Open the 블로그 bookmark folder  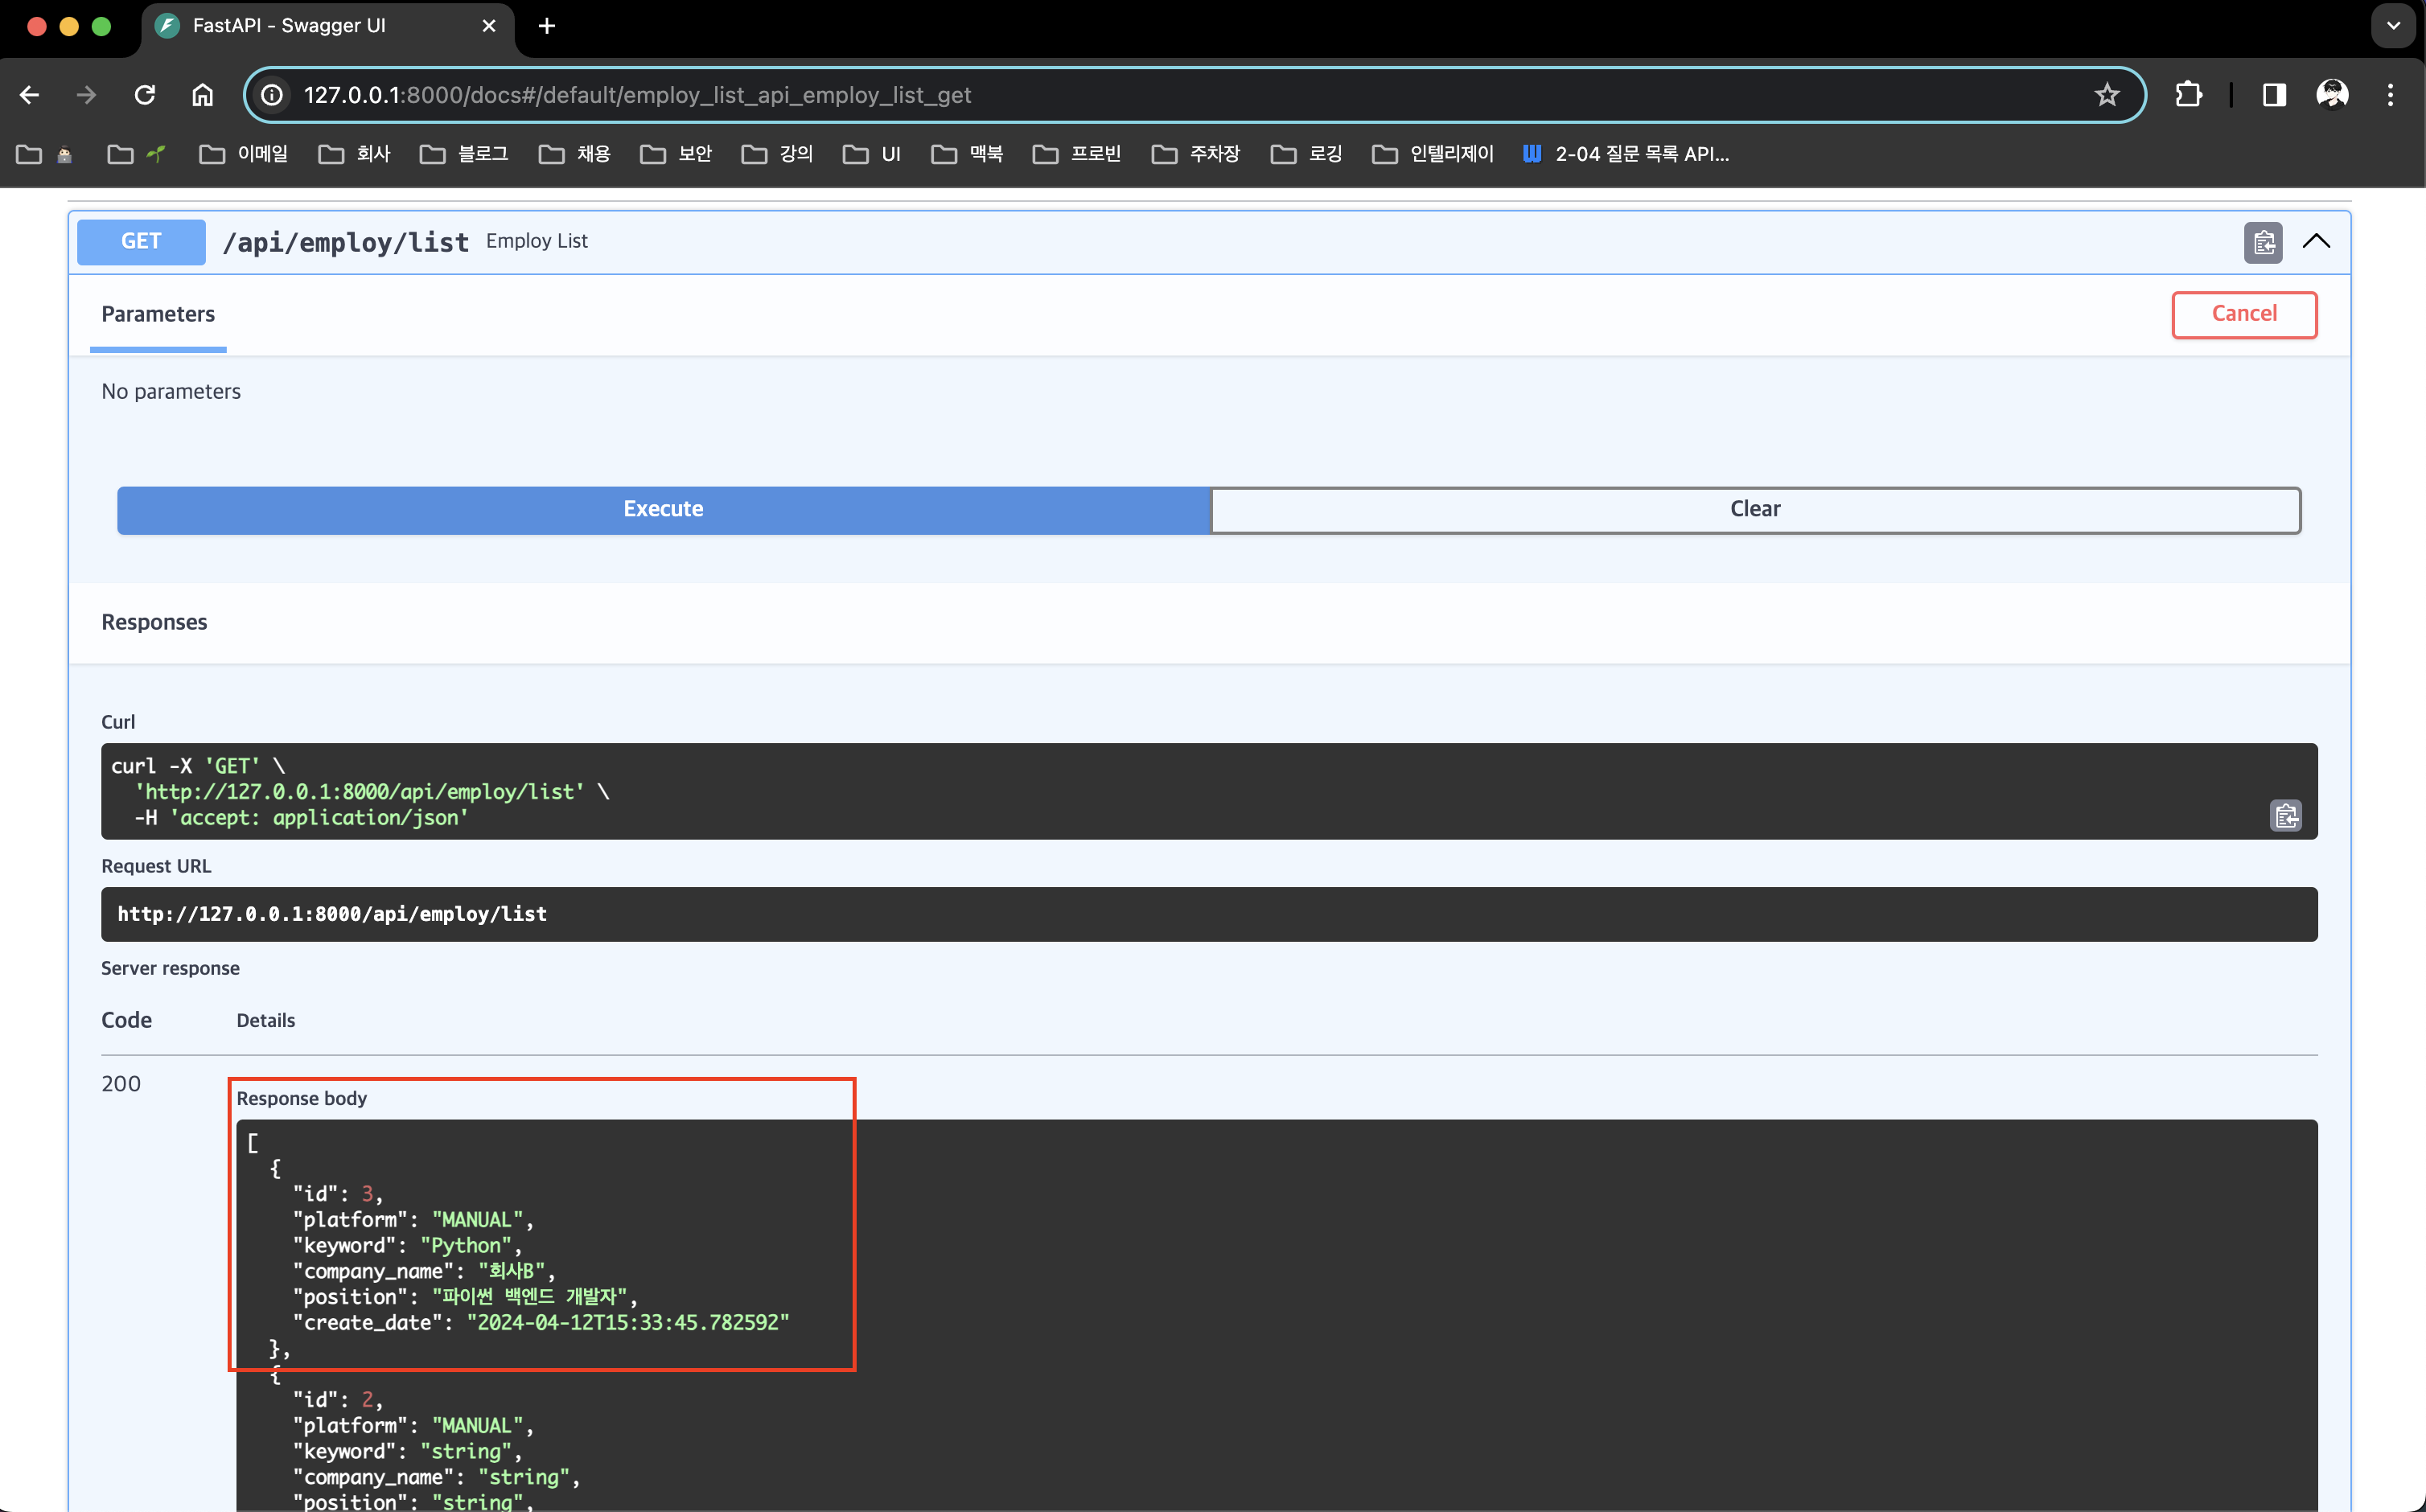(465, 154)
